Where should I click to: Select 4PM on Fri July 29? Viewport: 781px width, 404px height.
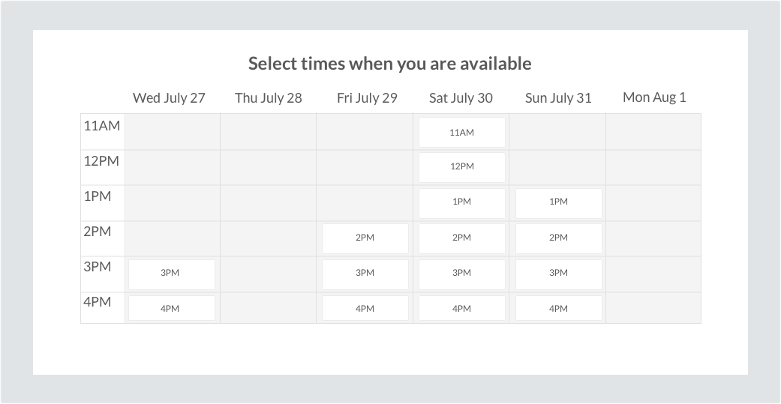pyautogui.click(x=365, y=308)
